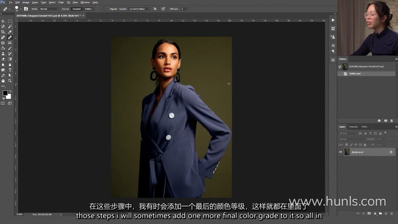Select the Paint Bucket tool

(3, 48)
